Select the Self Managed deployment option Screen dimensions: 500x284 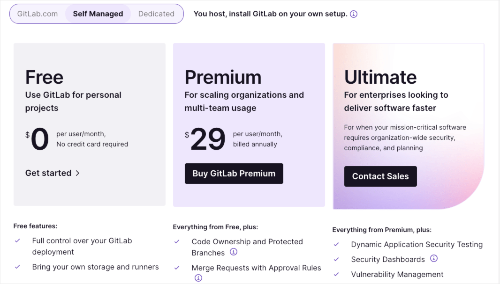[98, 14]
